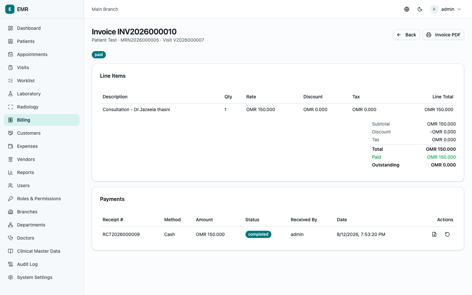Select the Reports menu item
The image size is (472, 295).
click(42, 172)
